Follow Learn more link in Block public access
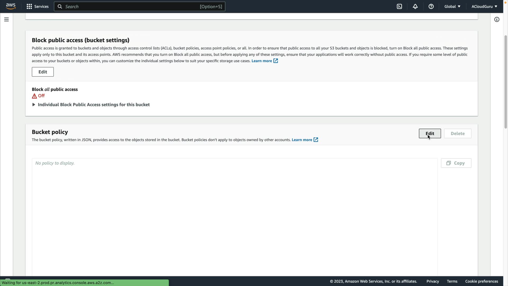The image size is (508, 286). 261,61
